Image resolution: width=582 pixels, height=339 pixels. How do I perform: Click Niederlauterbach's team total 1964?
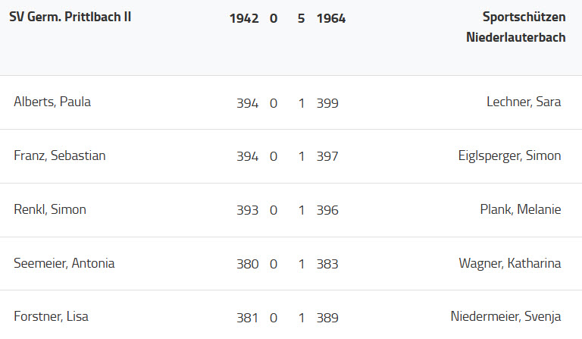331,18
